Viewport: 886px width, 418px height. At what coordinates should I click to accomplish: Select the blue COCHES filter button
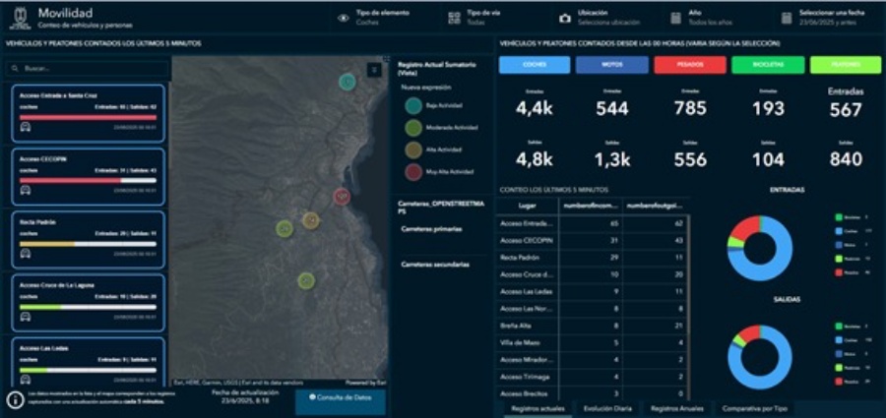point(535,65)
